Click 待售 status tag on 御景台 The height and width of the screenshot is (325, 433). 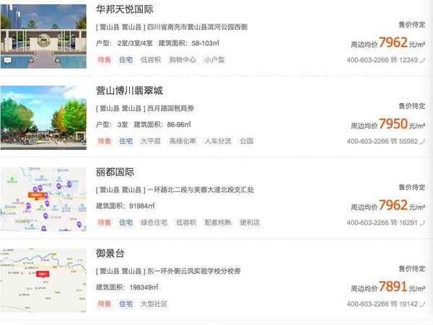[105, 304]
